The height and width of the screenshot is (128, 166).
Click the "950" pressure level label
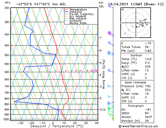[x=7, y=115]
